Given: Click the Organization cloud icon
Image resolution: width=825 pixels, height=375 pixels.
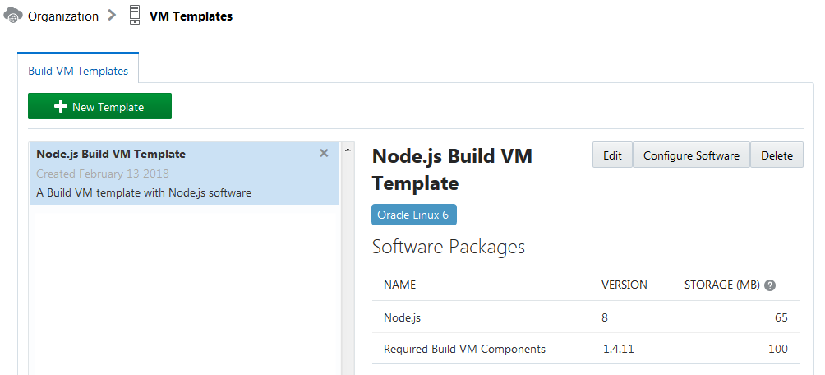Looking at the screenshot, I should tap(12, 16).
